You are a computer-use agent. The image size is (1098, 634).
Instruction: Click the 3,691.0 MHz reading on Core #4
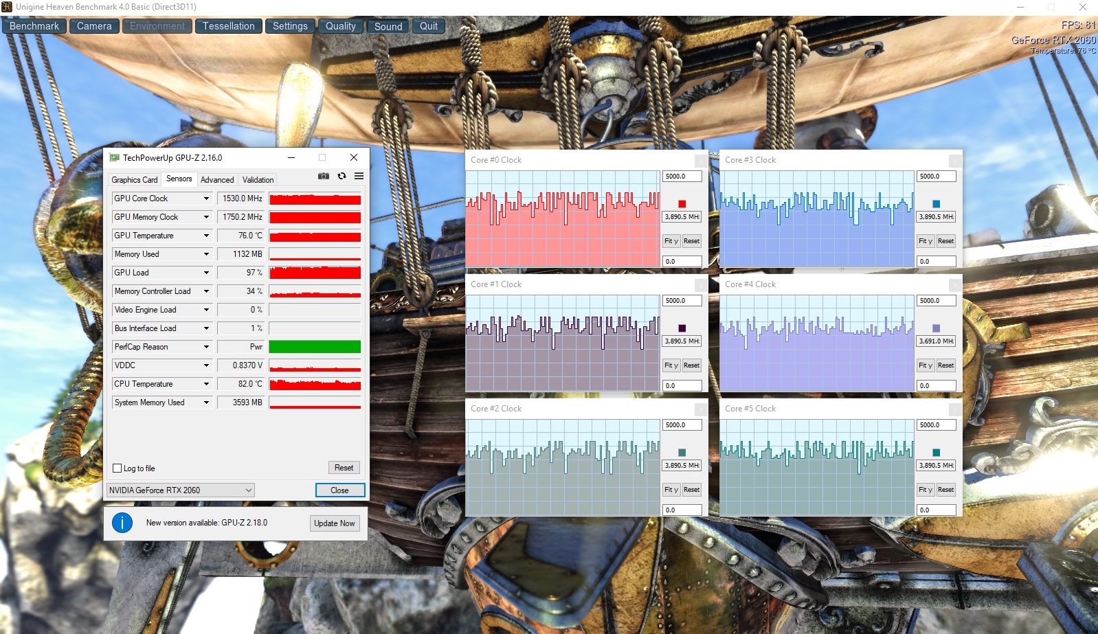937,341
